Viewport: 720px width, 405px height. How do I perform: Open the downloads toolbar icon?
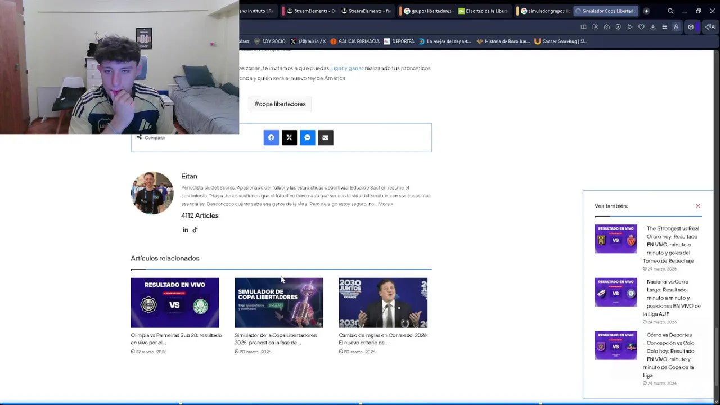pos(653,27)
